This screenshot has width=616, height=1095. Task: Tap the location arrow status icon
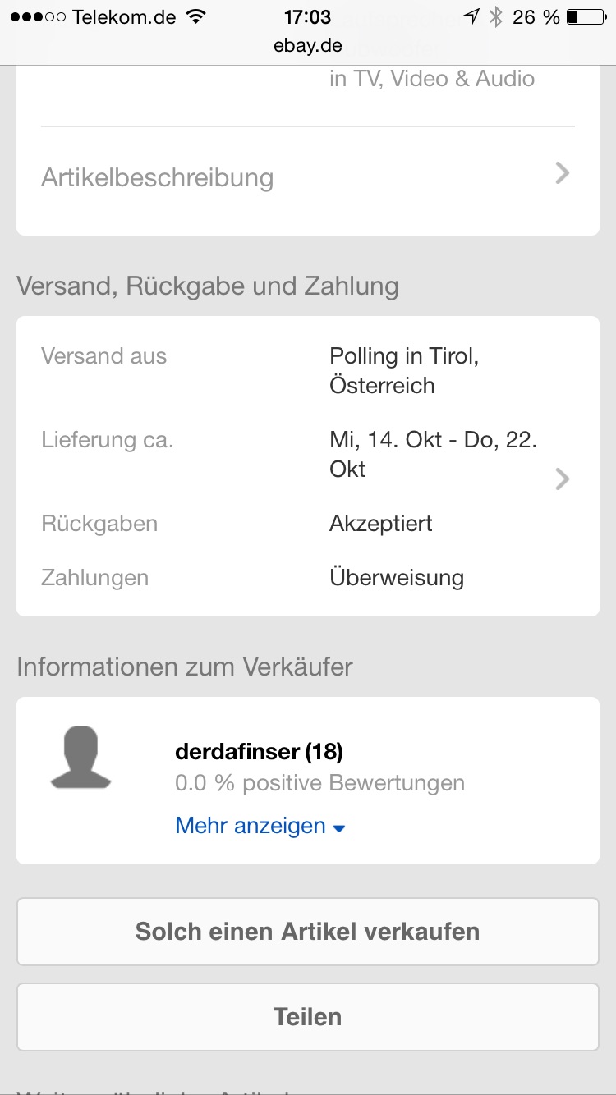point(471,16)
